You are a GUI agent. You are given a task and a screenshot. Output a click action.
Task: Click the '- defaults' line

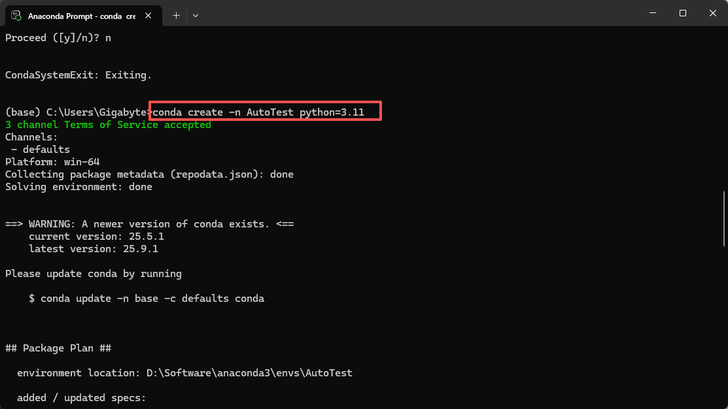point(41,150)
